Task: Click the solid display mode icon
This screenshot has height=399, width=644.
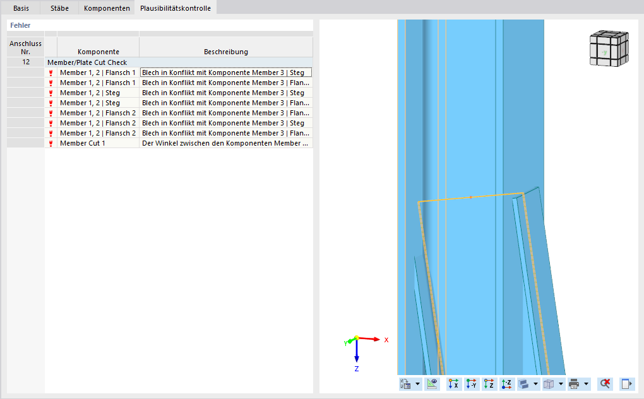Action: (523, 384)
